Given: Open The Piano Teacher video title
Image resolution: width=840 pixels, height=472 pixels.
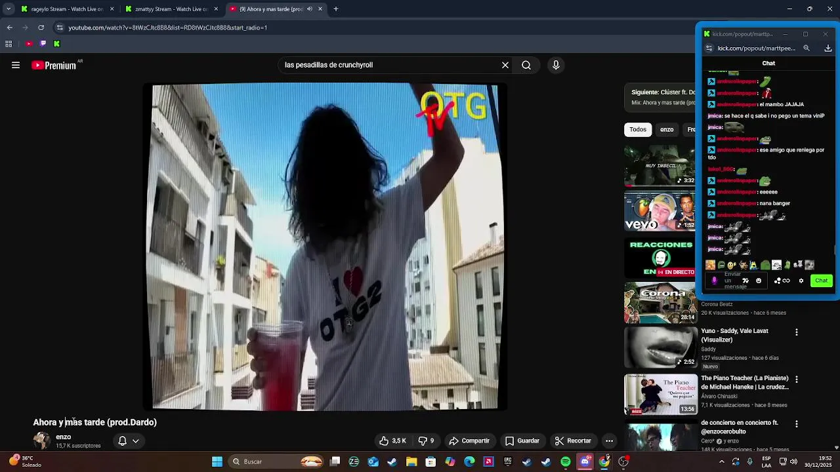Looking at the screenshot, I should 744,382.
